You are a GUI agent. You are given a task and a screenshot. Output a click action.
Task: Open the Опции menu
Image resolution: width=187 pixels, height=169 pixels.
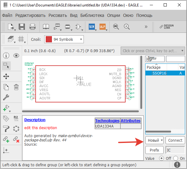pos(114,15)
